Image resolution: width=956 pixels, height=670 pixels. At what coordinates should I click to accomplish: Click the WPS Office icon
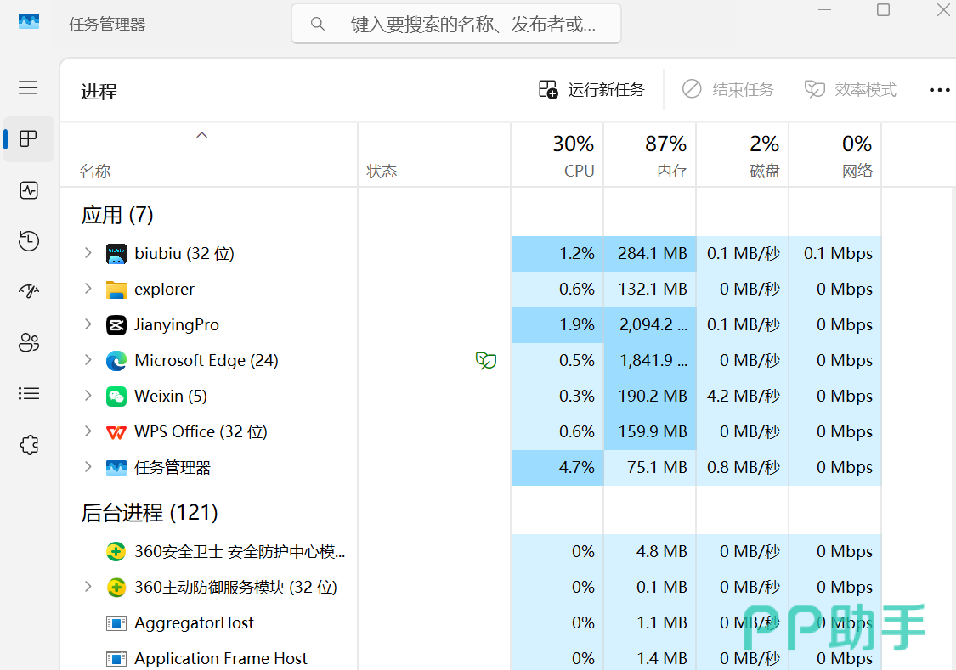coord(116,432)
